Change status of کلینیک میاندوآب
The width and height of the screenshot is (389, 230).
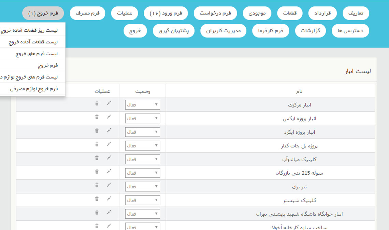click(143, 159)
